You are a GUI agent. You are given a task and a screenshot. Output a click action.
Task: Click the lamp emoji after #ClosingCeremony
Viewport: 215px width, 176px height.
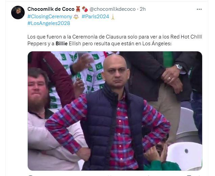coord(76,17)
